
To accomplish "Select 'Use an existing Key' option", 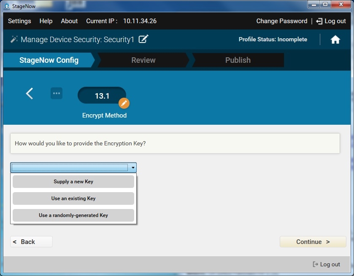I will 73,198.
